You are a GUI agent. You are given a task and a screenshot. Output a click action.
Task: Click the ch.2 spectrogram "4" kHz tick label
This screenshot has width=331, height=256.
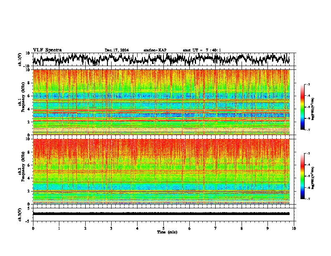click(x=29, y=178)
